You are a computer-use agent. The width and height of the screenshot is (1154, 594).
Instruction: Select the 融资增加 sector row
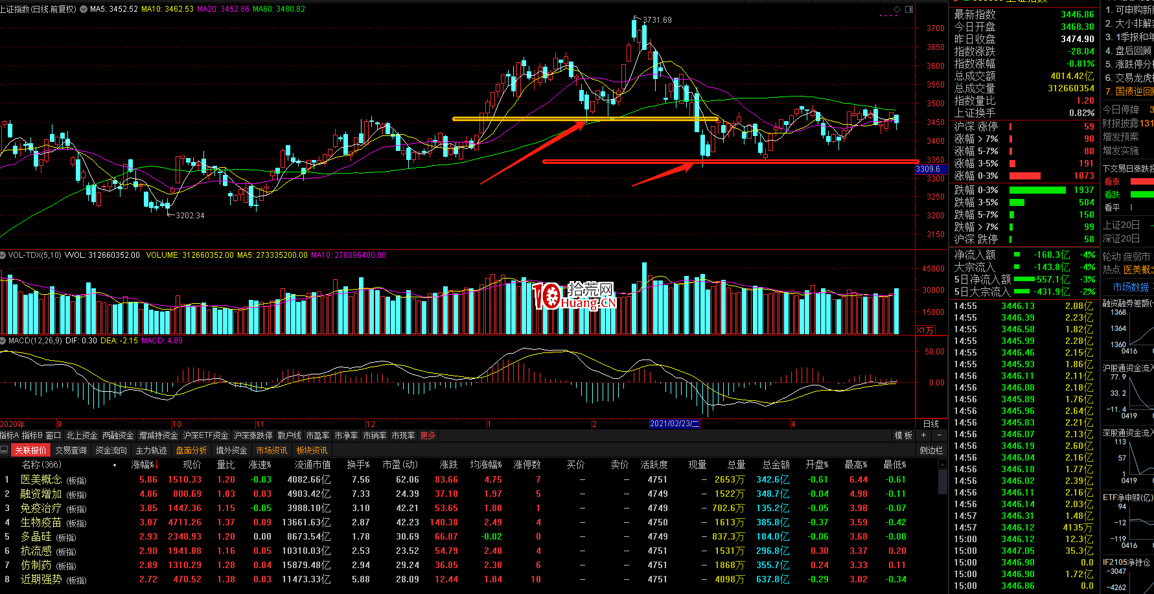(470, 494)
